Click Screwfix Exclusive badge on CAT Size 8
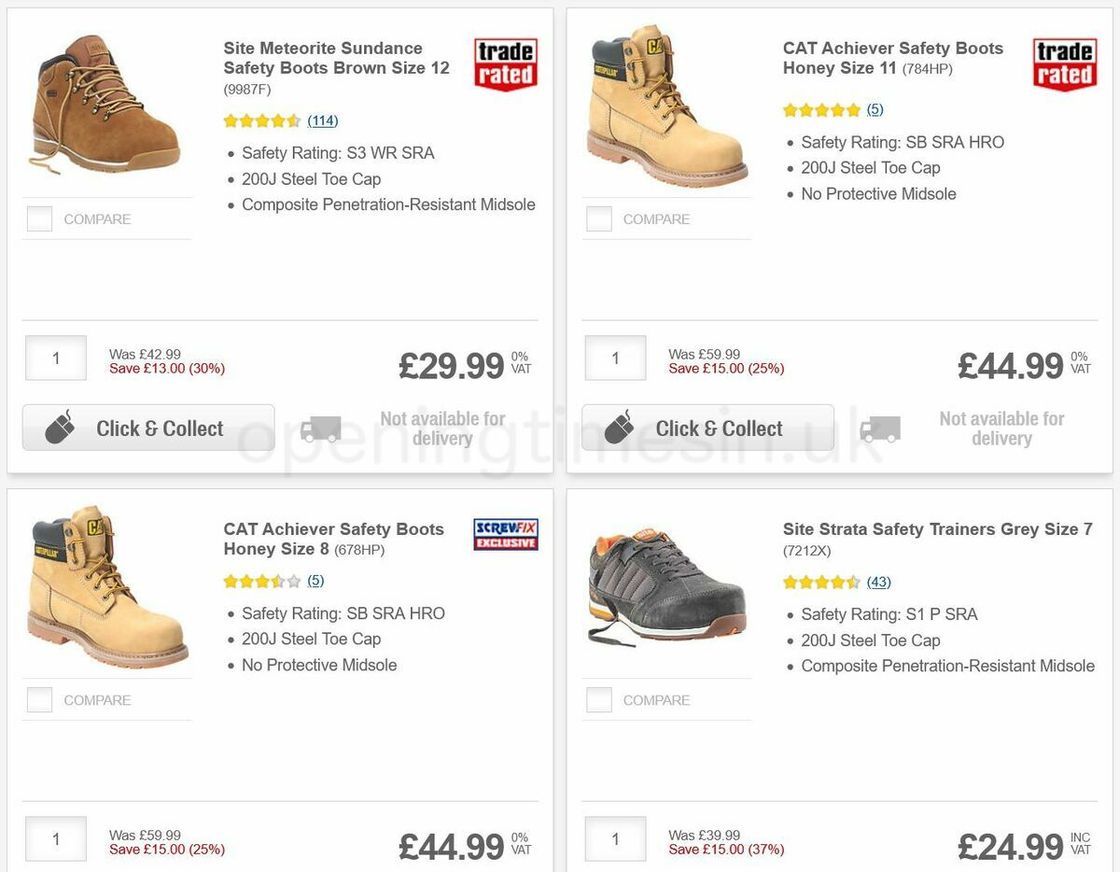 pos(505,534)
